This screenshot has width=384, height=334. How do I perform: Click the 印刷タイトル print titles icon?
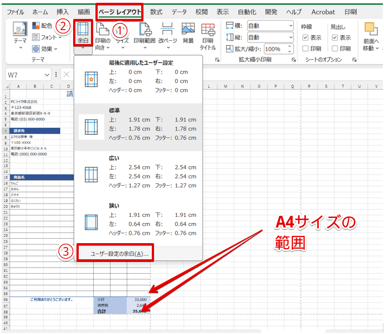(208, 30)
